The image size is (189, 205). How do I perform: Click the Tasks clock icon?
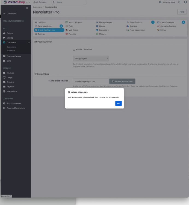coord(67,26)
